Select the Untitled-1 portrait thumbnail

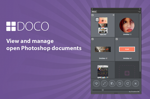click(127, 25)
